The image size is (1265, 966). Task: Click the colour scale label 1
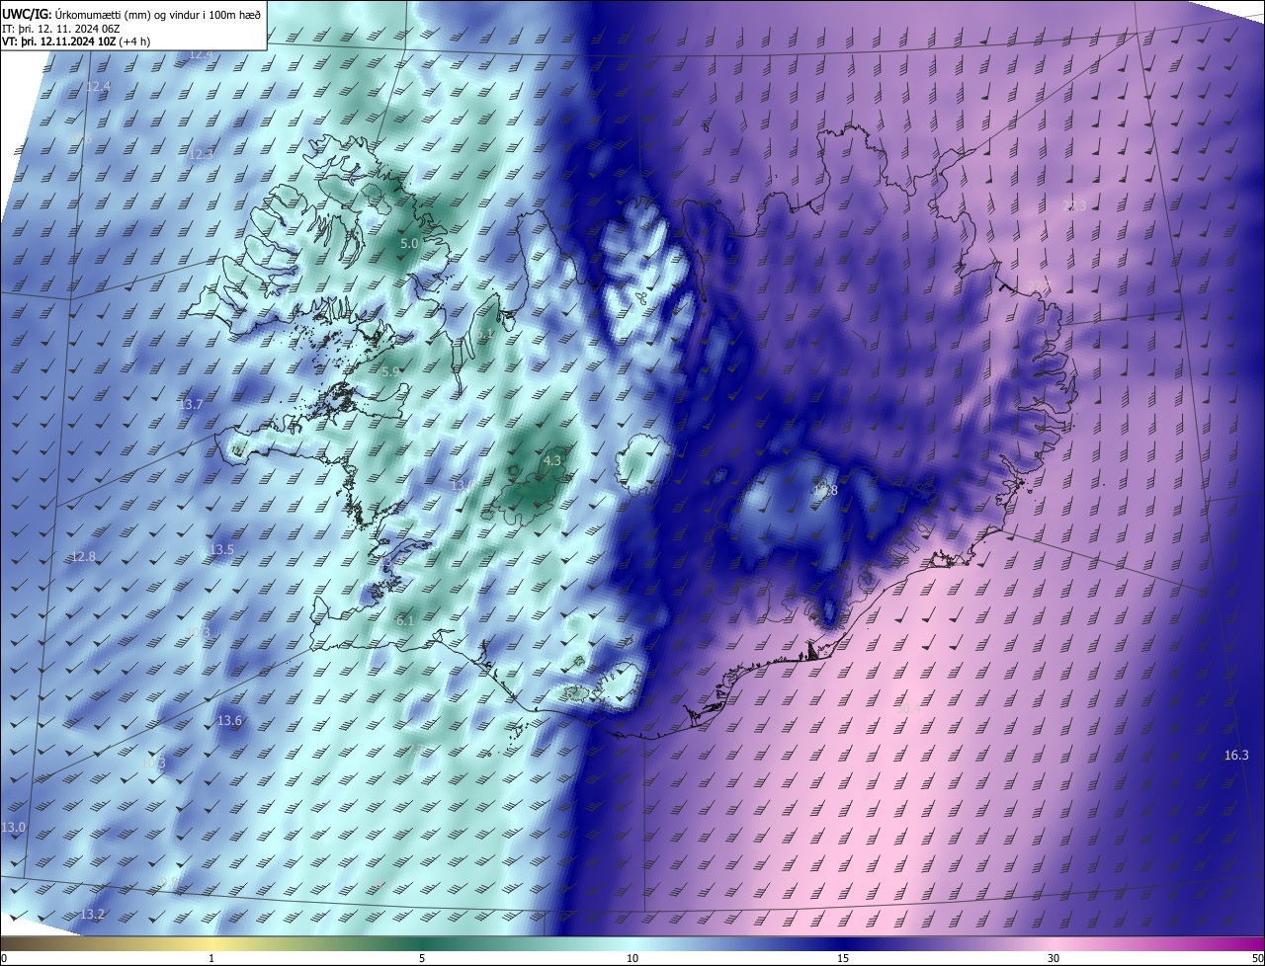pos(211,958)
